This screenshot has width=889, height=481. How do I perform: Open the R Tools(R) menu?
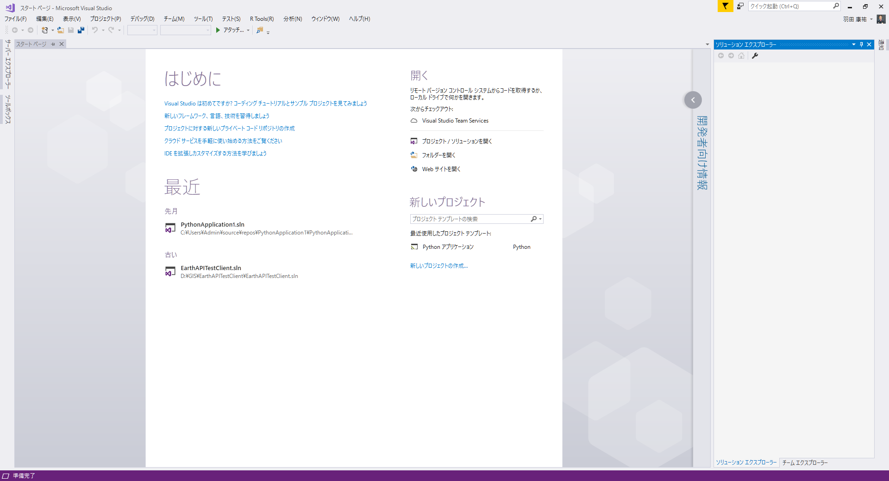(x=262, y=19)
